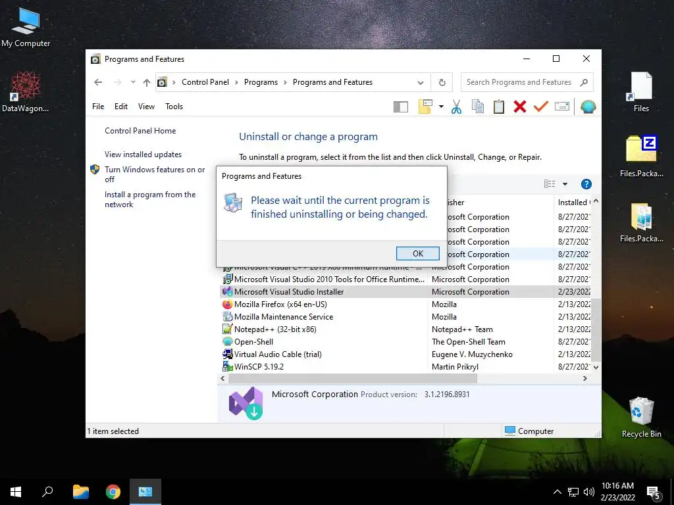Go back with the back arrow
This screenshot has width=674, height=505.
[x=98, y=82]
